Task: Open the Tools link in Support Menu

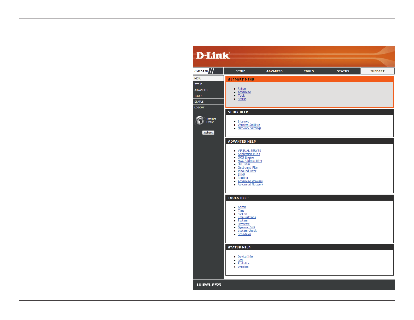Action: 241,96
